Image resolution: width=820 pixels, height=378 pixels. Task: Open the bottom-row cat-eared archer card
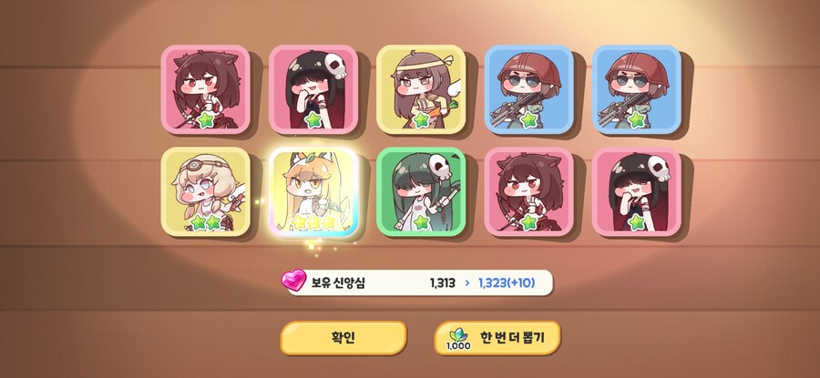(x=528, y=191)
